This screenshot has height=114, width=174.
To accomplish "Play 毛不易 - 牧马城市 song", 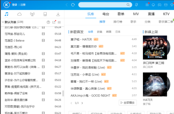I will tap(94, 53).
